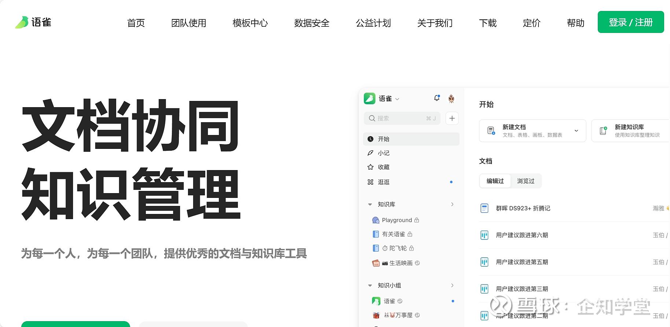The height and width of the screenshot is (327, 670).
Task: Open the 帮助 page link
Action: (x=576, y=23)
